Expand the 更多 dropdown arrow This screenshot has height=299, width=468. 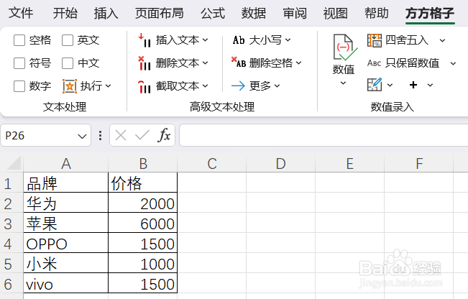point(277,86)
